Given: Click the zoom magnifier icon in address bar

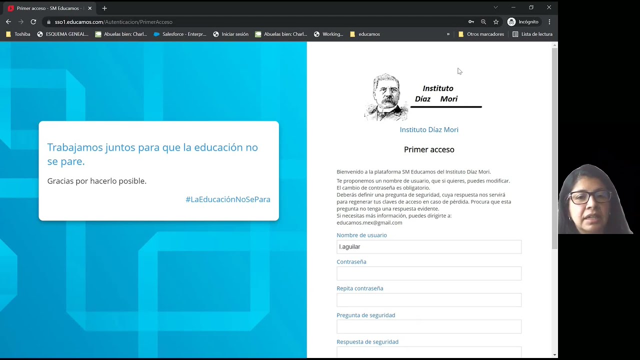Looking at the screenshot, I should [483, 22].
